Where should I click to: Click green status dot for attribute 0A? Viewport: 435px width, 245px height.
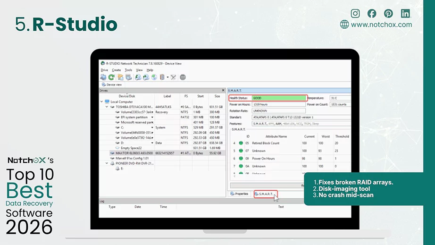coord(241,166)
